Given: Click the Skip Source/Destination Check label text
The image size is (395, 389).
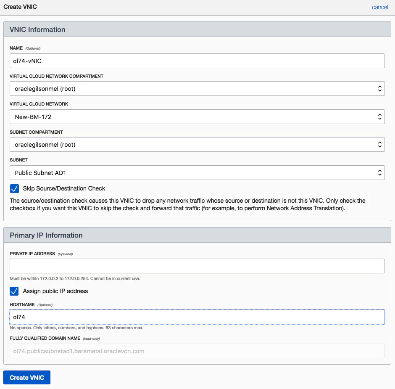Looking at the screenshot, I should click(x=64, y=188).
